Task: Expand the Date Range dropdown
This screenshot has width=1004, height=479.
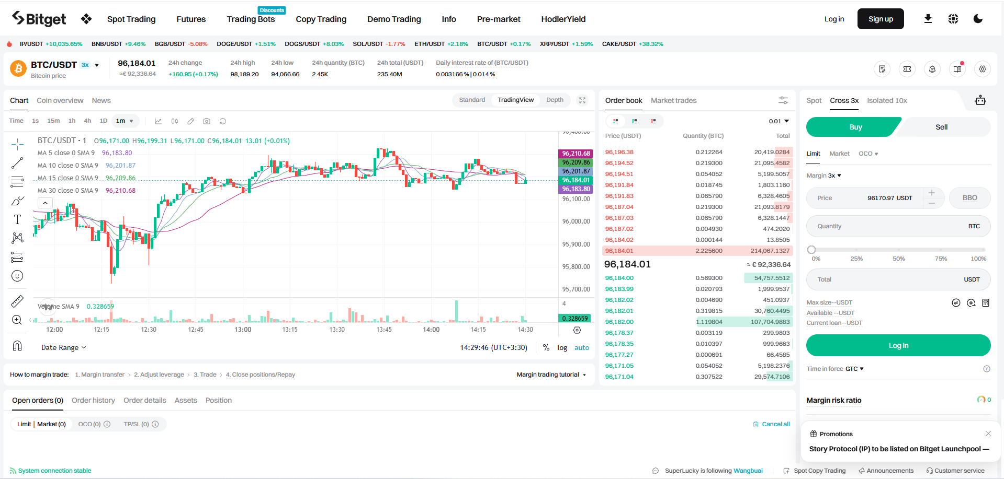Action: click(x=63, y=347)
